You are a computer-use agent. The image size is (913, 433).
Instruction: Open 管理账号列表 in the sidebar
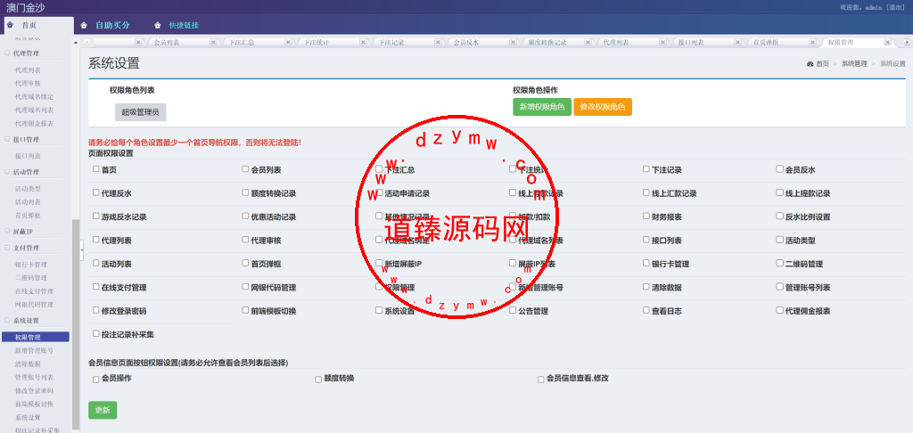[x=35, y=377]
